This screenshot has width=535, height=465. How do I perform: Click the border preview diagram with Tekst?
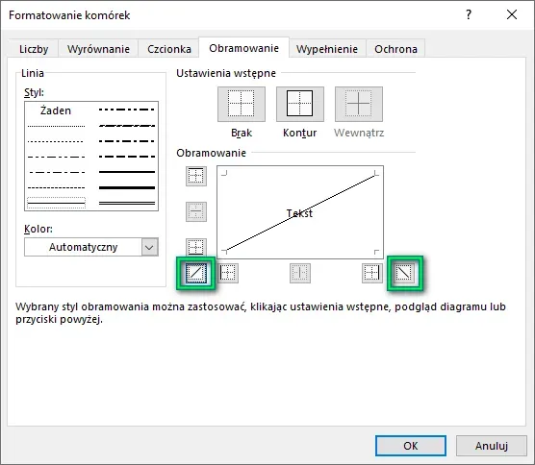[x=300, y=212]
